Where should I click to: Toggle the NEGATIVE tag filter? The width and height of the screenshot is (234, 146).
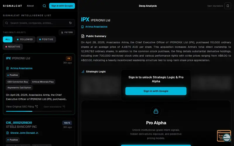(x=13, y=47)
